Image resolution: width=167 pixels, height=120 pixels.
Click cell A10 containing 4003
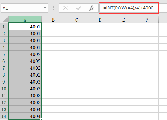pyautogui.click(x=25, y=88)
